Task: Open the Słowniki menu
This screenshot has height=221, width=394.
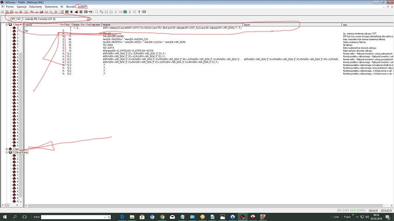Action: pos(70,7)
